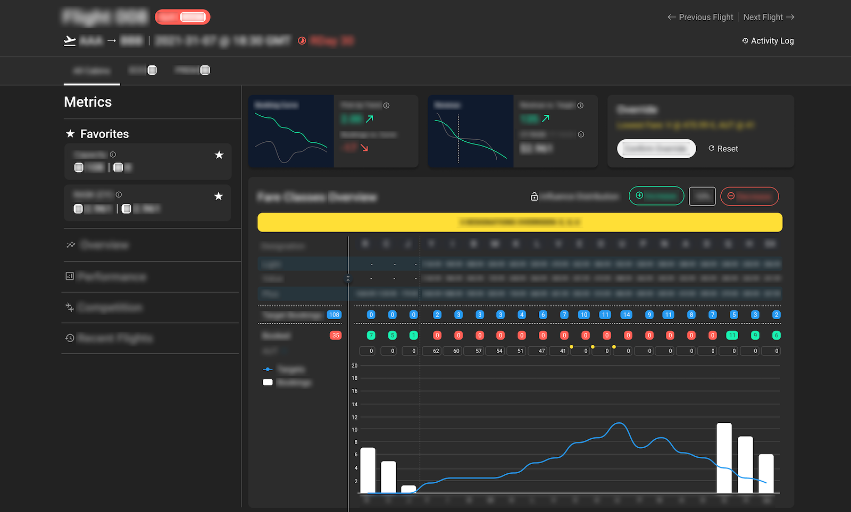Click the padlock icon in Fare Classes header

click(x=534, y=197)
